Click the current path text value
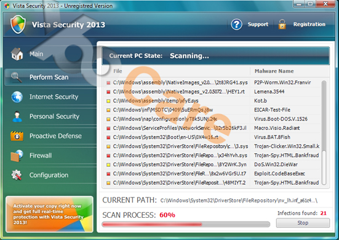The image size is (339, 240). (239, 201)
